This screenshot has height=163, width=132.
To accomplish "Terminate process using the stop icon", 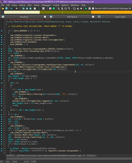I will click(93, 8).
